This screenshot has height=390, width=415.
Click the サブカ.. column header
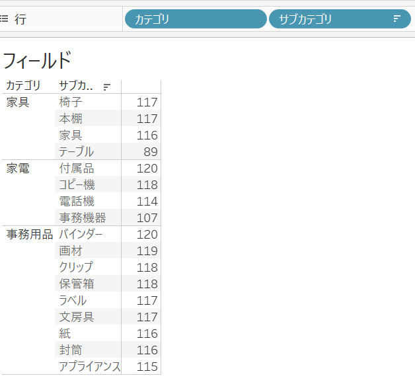76,86
